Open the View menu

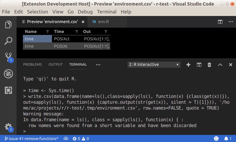pyautogui.click(x=58, y=12)
